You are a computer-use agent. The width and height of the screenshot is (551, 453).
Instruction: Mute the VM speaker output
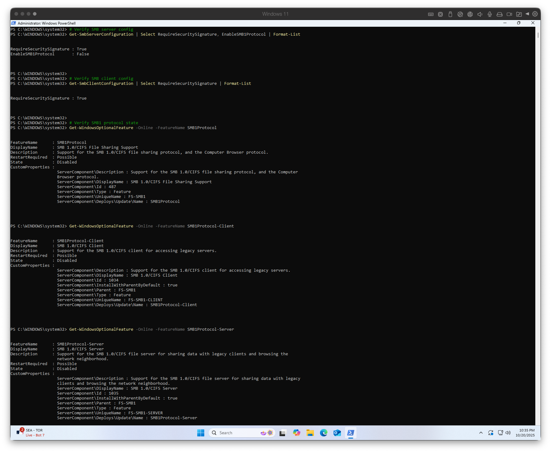click(480, 14)
